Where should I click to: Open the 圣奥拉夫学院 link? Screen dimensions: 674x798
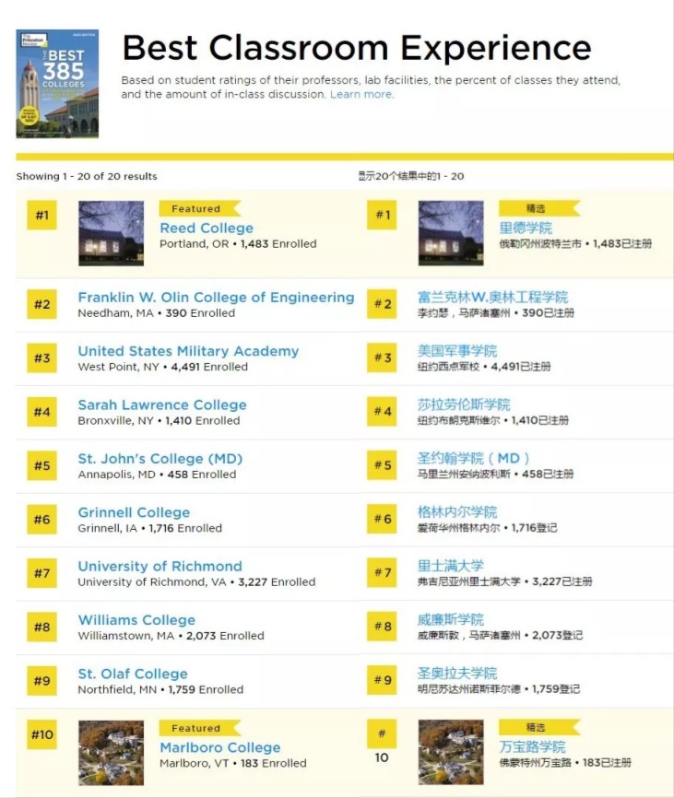pos(457,674)
